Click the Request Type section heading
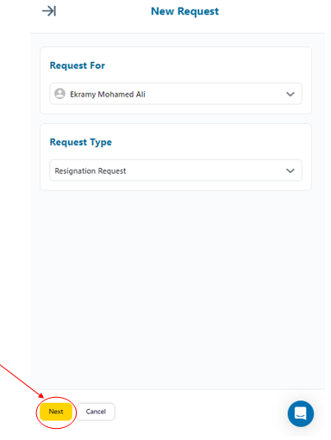This screenshot has width=331, height=440. pos(81,142)
